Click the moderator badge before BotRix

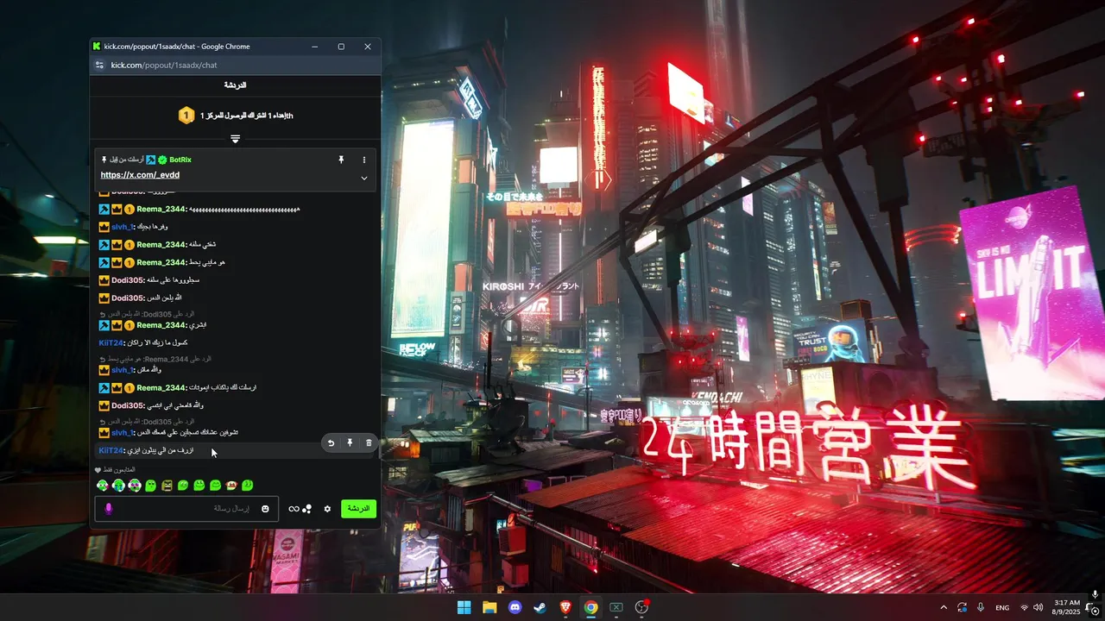pyautogui.click(x=150, y=160)
